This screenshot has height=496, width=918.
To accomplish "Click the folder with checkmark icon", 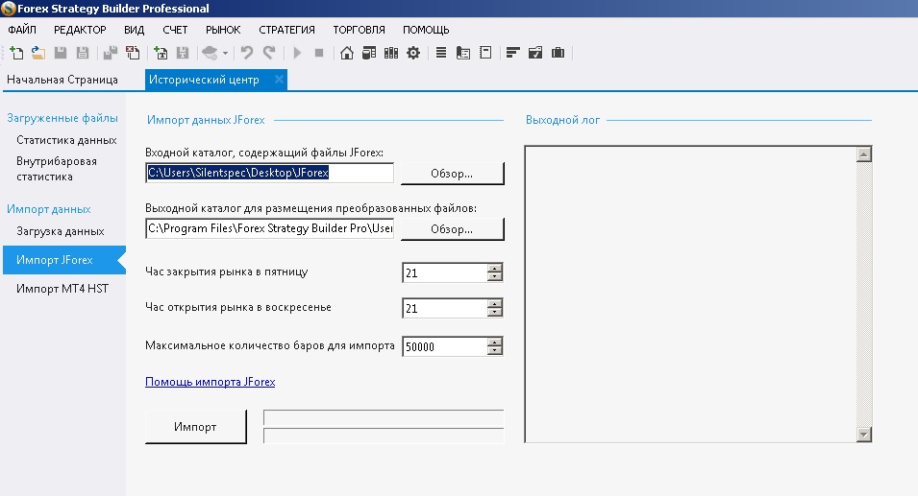I will pos(535,53).
